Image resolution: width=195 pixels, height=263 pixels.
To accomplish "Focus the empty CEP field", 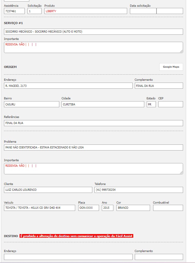I will tap(171, 104).
